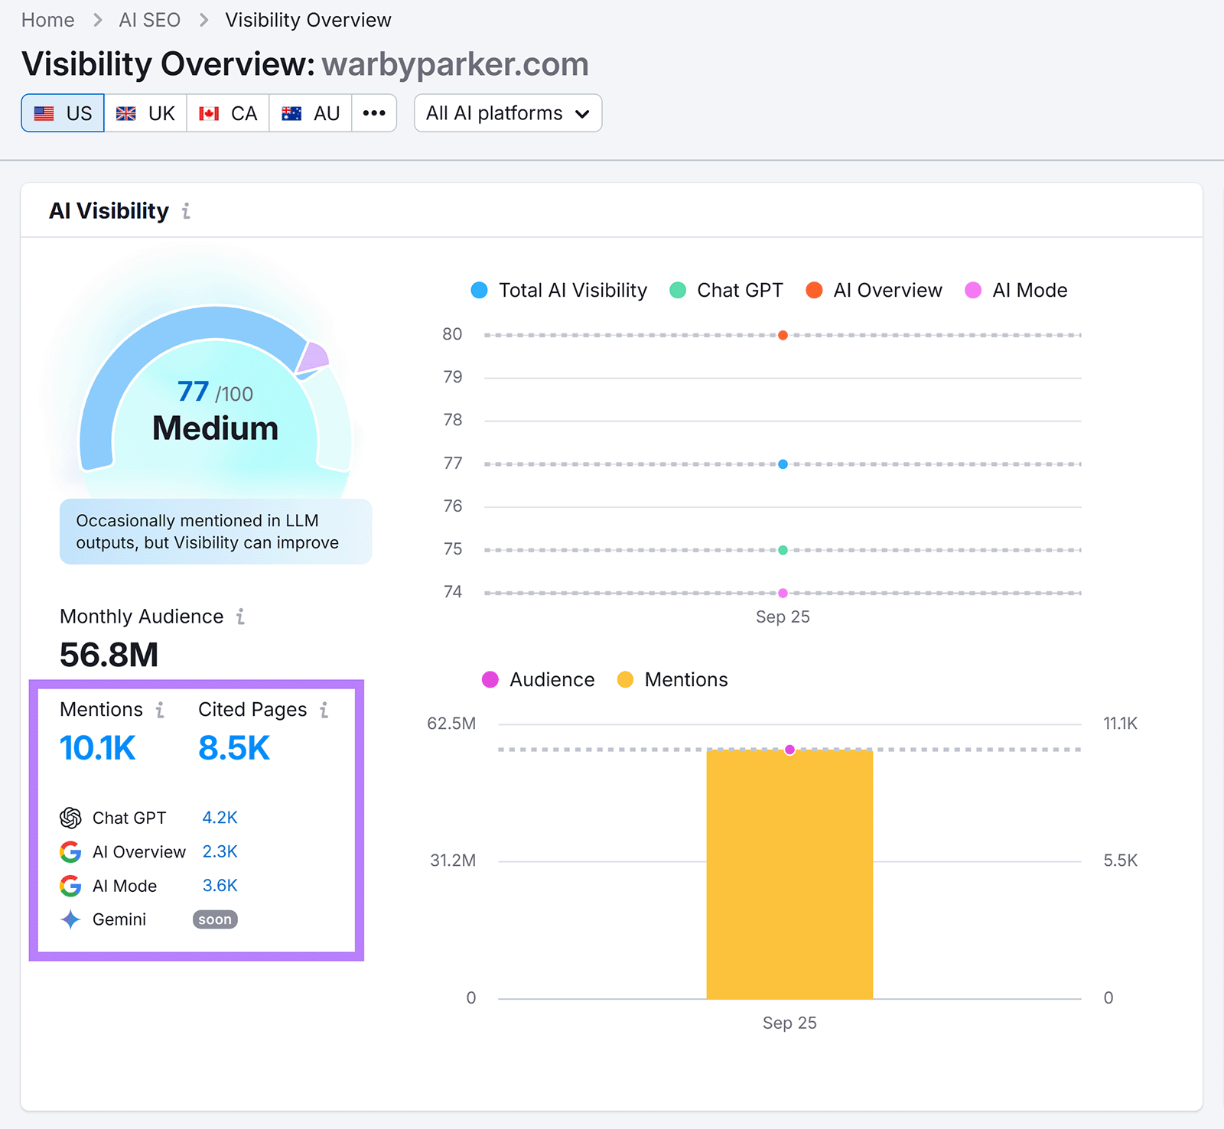
Task: Open the AI SEO breadcrumb link
Action: (148, 20)
